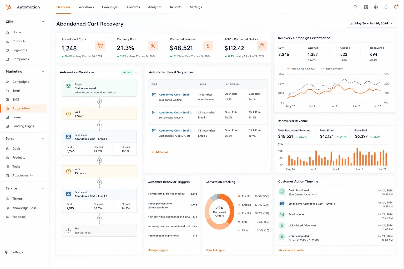Click the Add email link
Viewport: 404px width, 269px height.
[160, 152]
